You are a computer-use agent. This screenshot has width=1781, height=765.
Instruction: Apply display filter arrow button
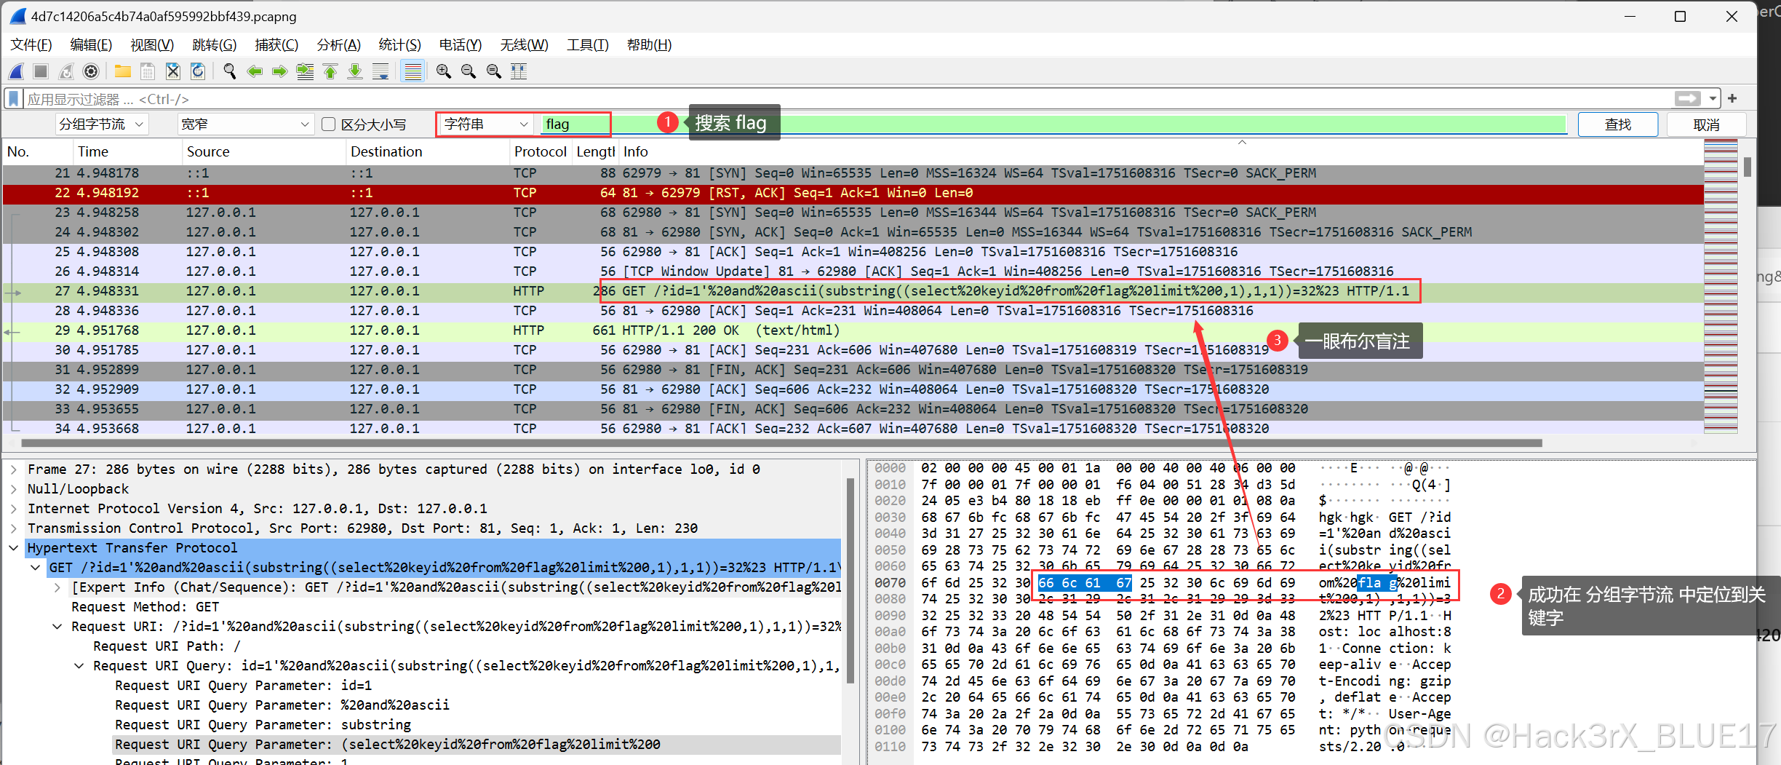point(1687,98)
